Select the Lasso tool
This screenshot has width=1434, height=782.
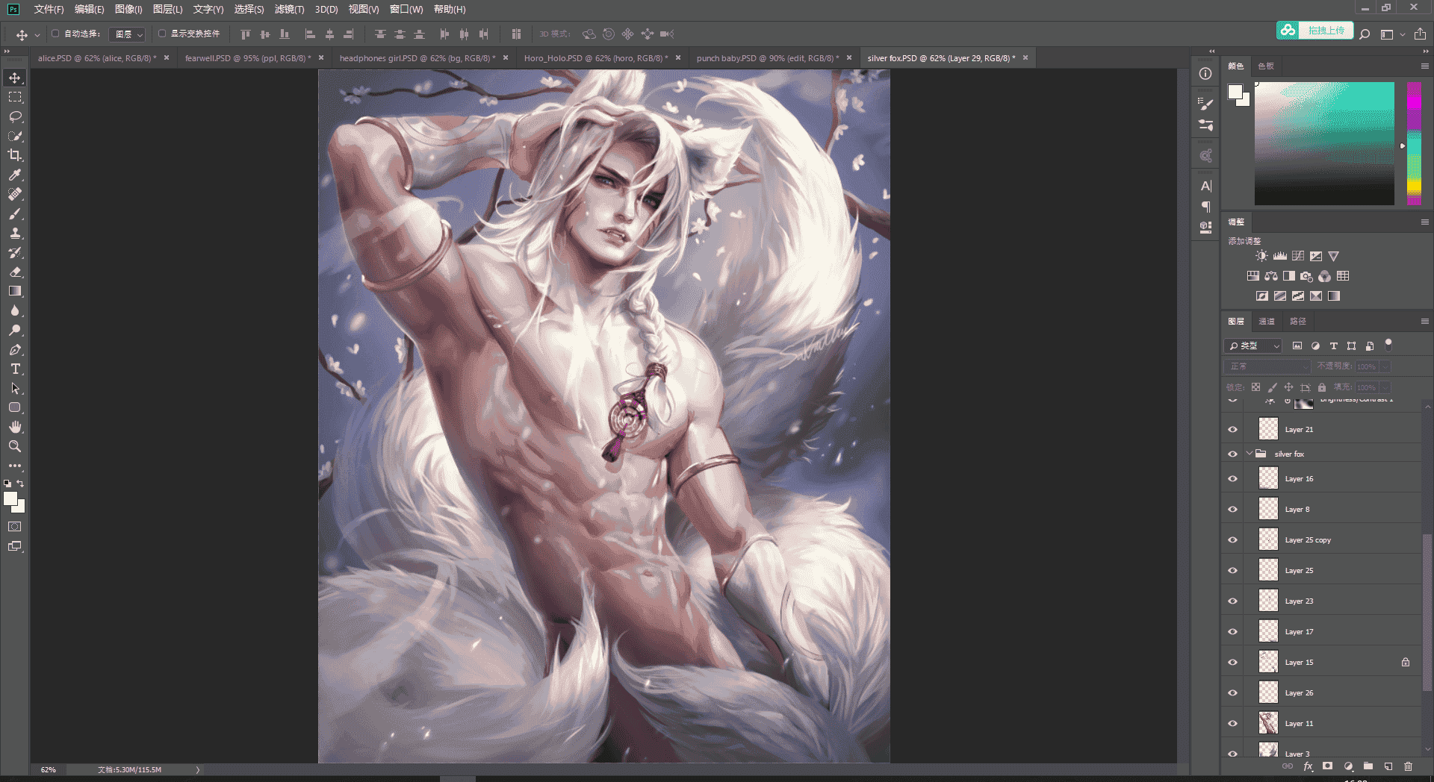(15, 116)
